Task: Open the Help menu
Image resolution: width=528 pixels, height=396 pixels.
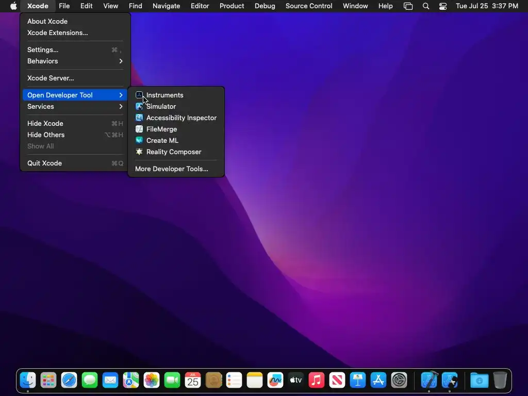Action: pos(386,6)
